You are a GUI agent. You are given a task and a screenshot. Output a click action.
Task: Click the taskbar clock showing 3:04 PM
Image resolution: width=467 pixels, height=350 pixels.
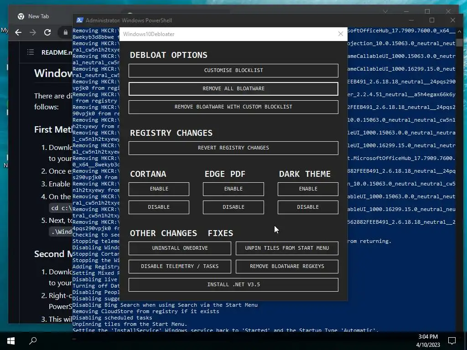pyautogui.click(x=428, y=337)
